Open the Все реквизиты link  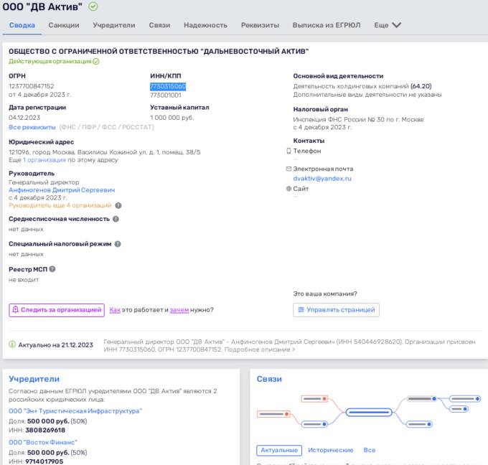tap(32, 127)
